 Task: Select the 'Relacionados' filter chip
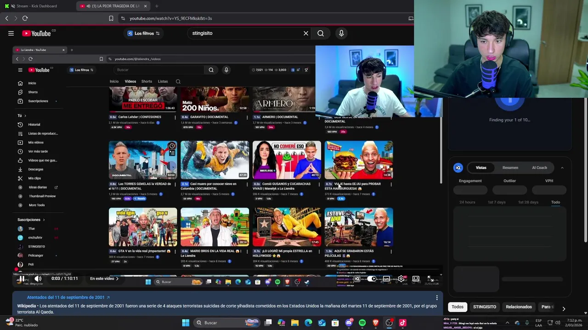coord(519,307)
